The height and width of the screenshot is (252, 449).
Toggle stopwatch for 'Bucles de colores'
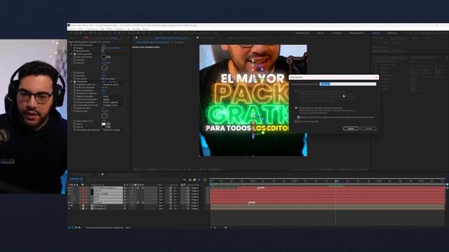tap(74, 108)
